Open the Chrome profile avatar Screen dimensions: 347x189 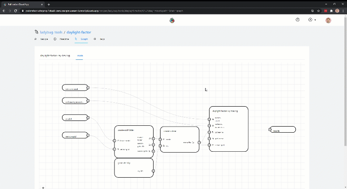click(337, 11)
